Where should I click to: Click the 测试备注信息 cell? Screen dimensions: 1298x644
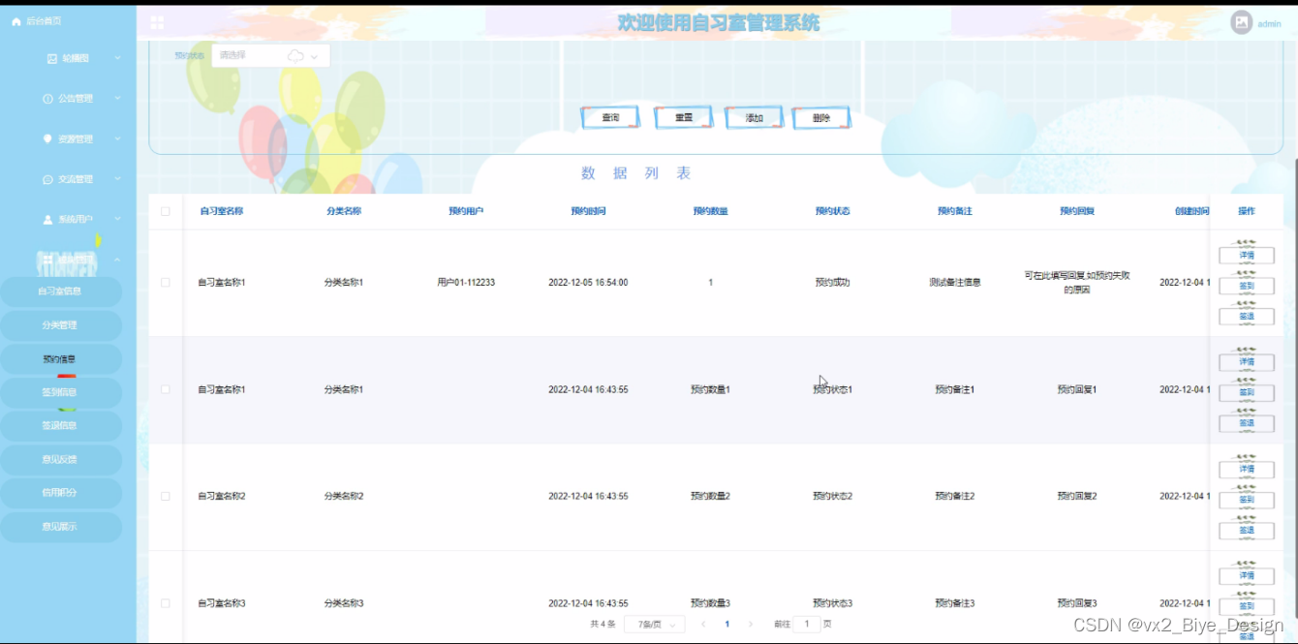coord(954,283)
